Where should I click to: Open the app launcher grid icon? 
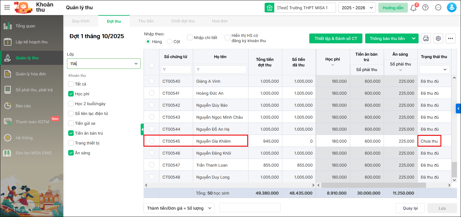7,7
